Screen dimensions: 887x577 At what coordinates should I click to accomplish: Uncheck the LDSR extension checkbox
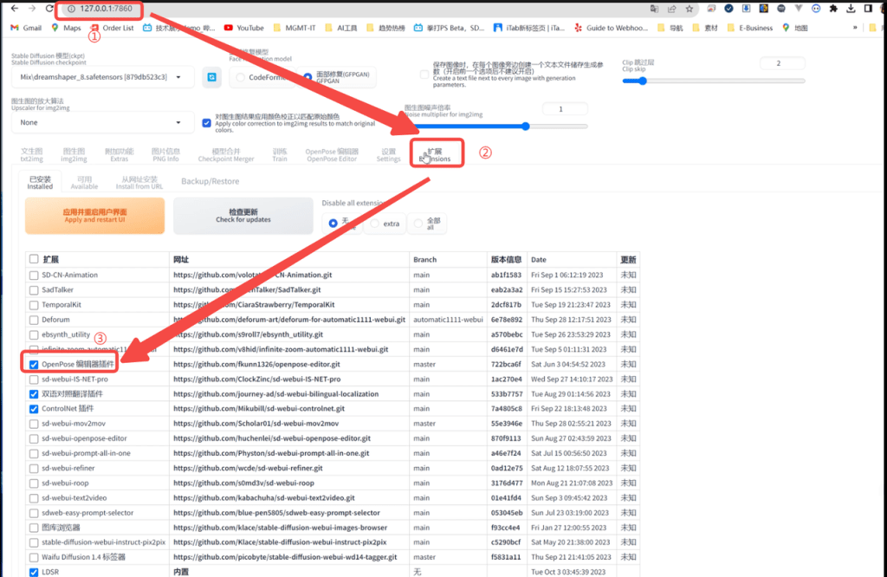pos(34,572)
